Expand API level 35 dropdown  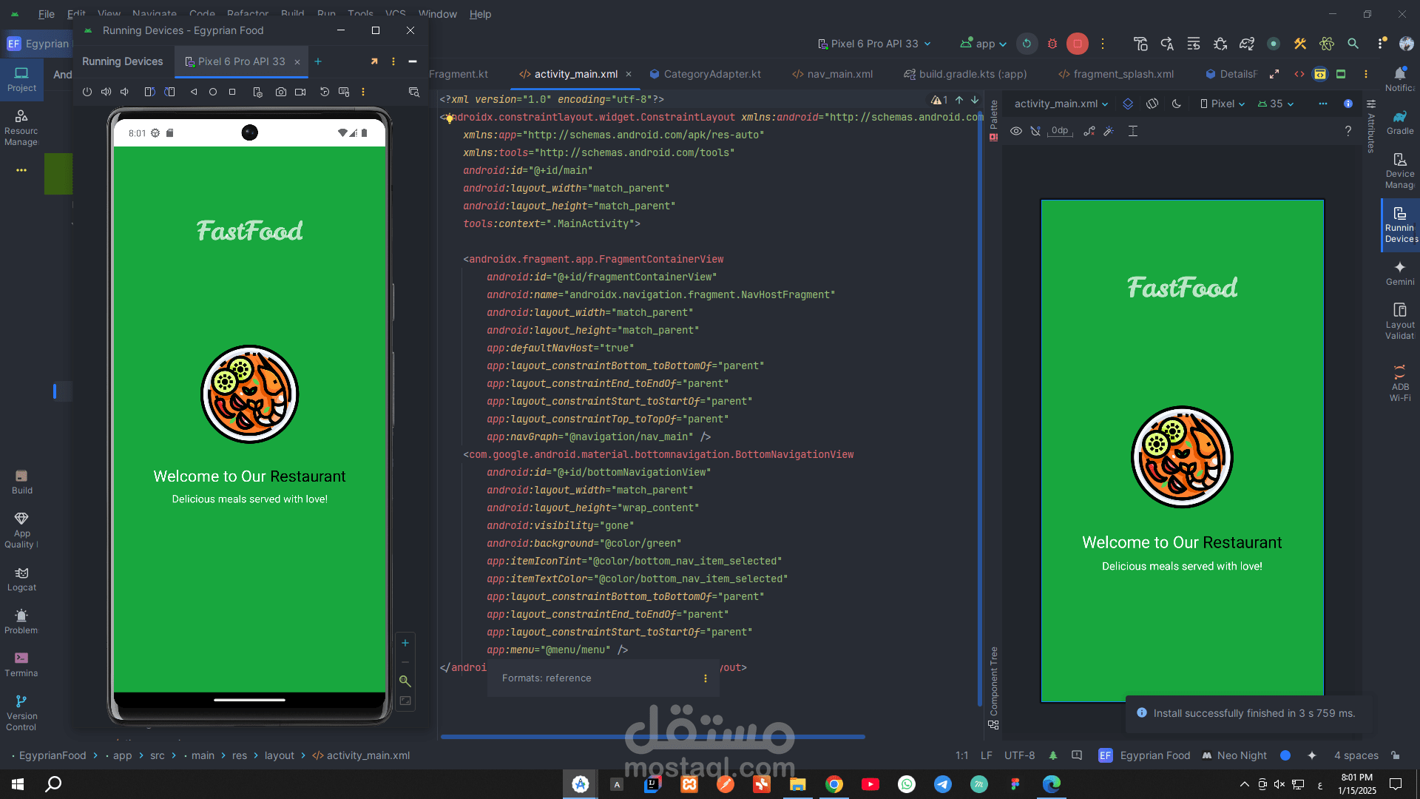(1277, 104)
